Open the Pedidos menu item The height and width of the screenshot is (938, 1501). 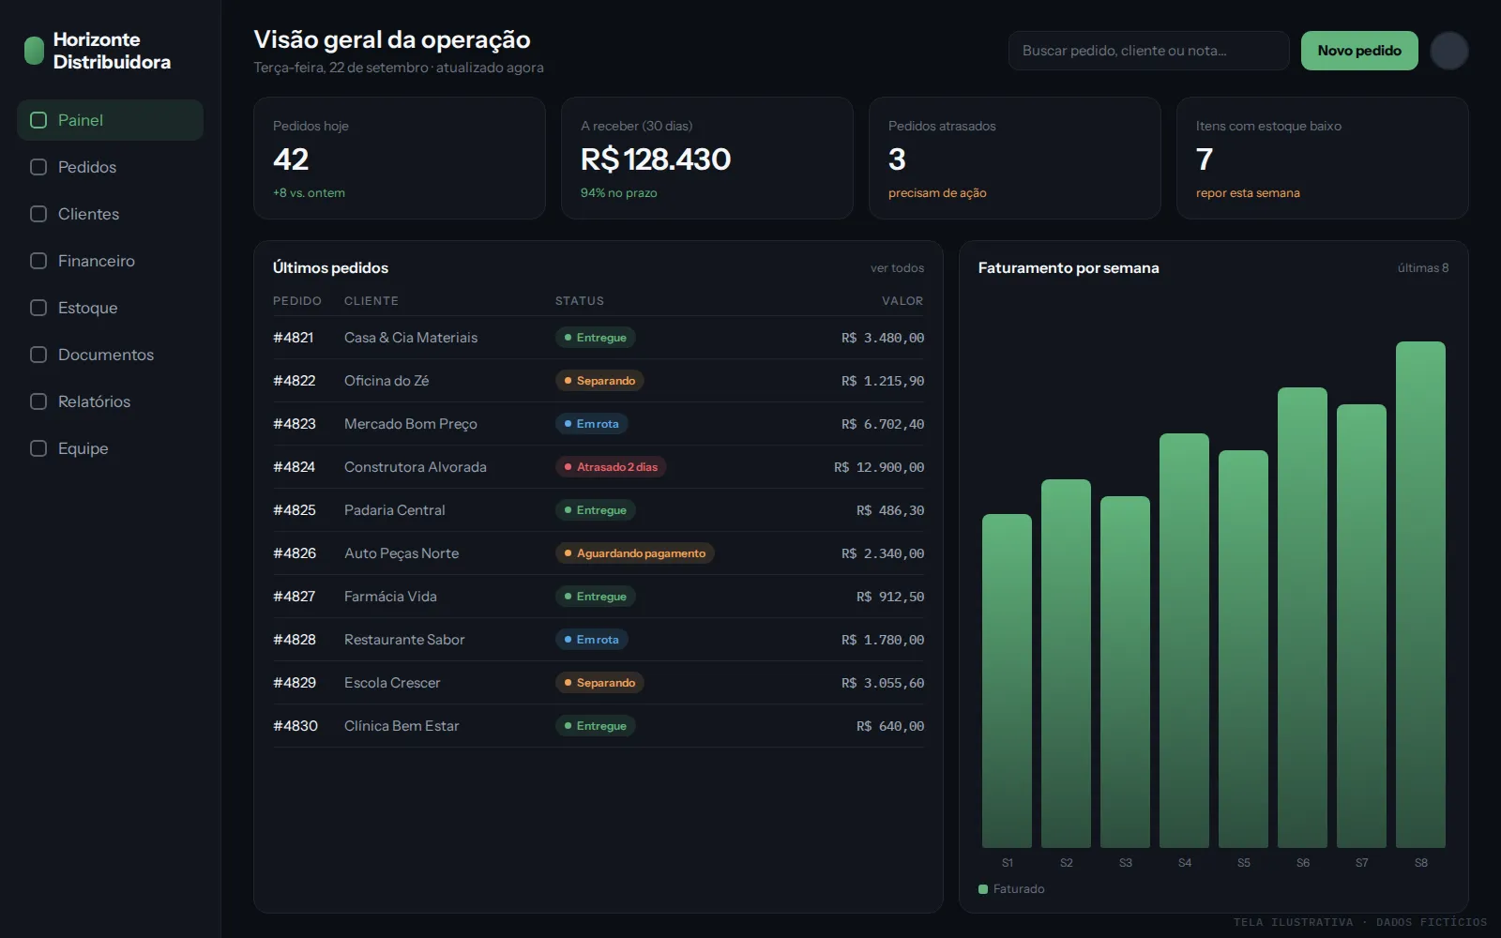tap(110, 167)
